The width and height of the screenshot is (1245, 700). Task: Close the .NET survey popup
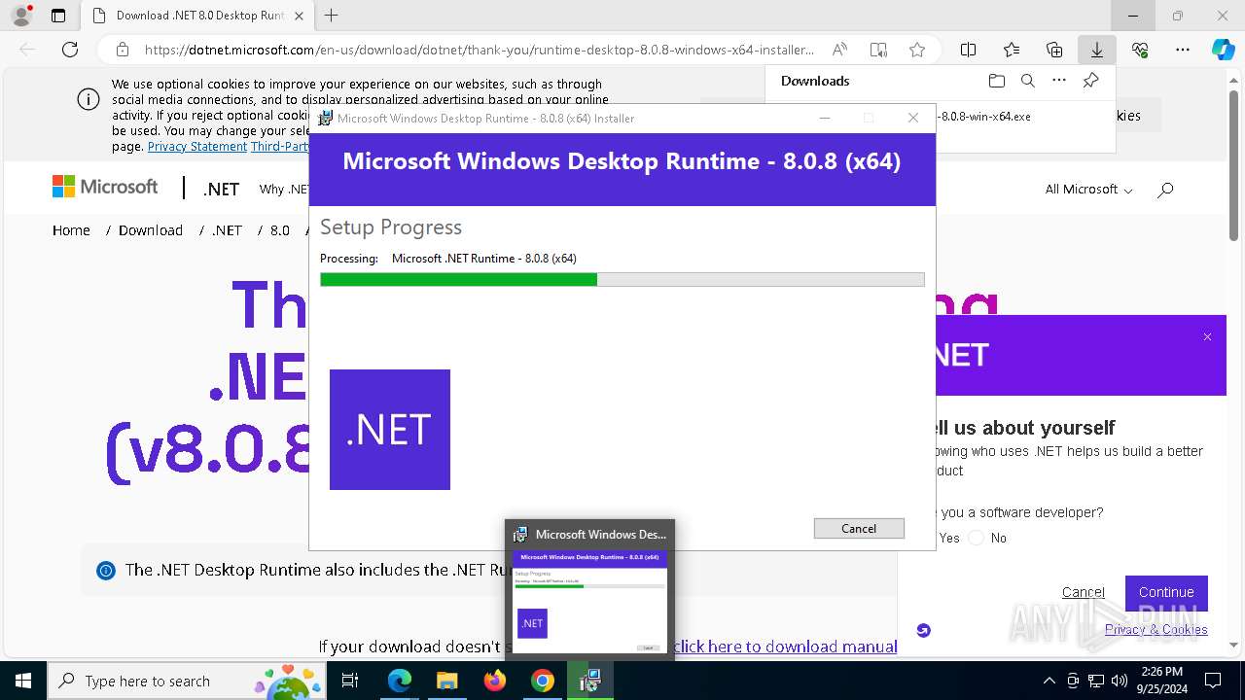(1207, 337)
